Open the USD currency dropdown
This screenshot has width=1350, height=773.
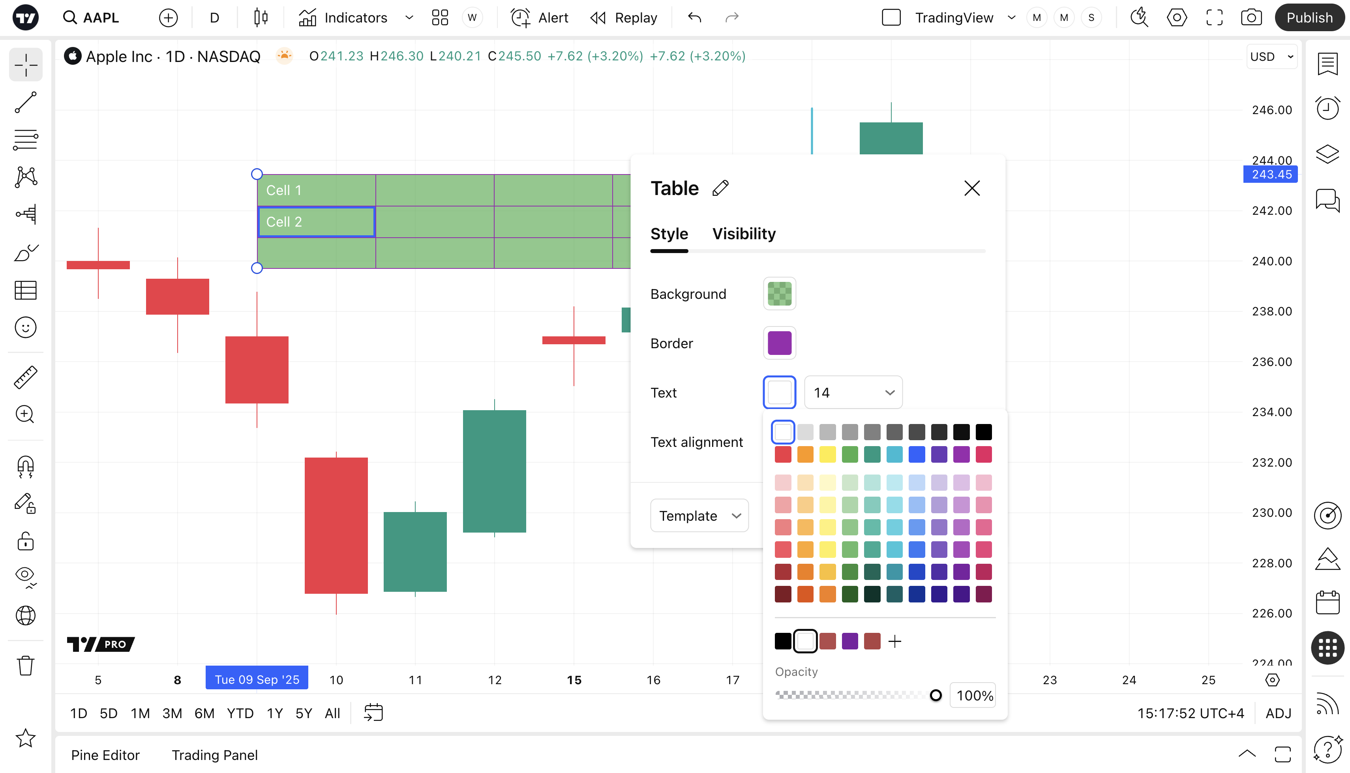coord(1271,56)
